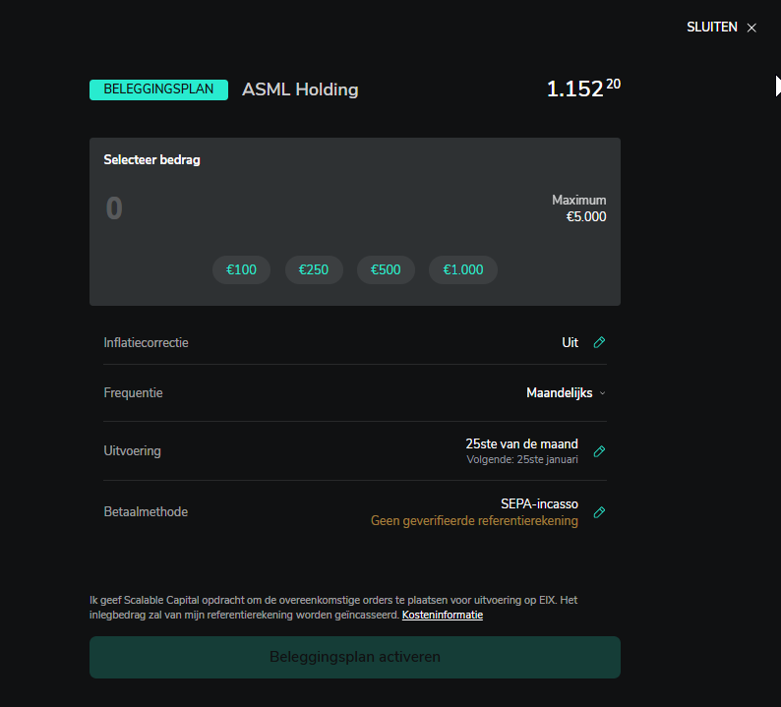Click the price 1.152,20
781x707 pixels.
[583, 88]
